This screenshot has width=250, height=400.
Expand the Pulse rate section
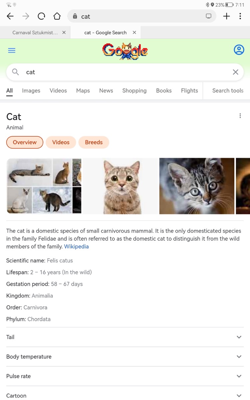click(125, 376)
